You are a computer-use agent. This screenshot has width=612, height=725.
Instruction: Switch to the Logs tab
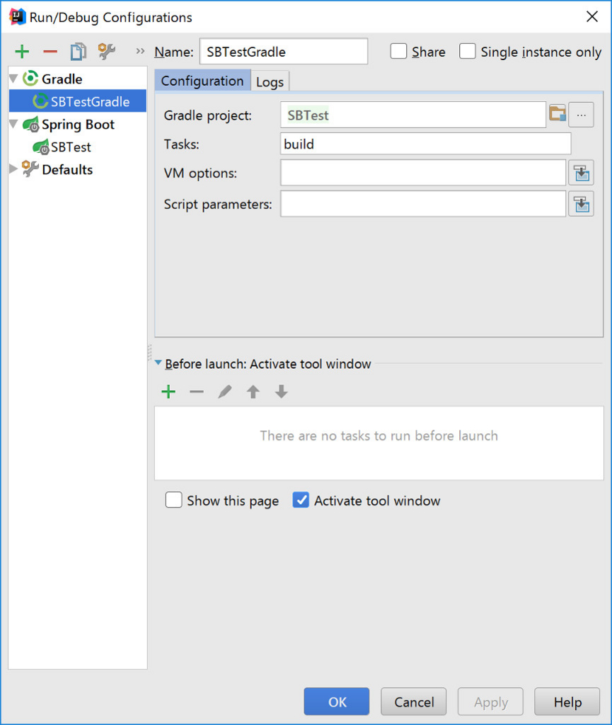click(270, 82)
